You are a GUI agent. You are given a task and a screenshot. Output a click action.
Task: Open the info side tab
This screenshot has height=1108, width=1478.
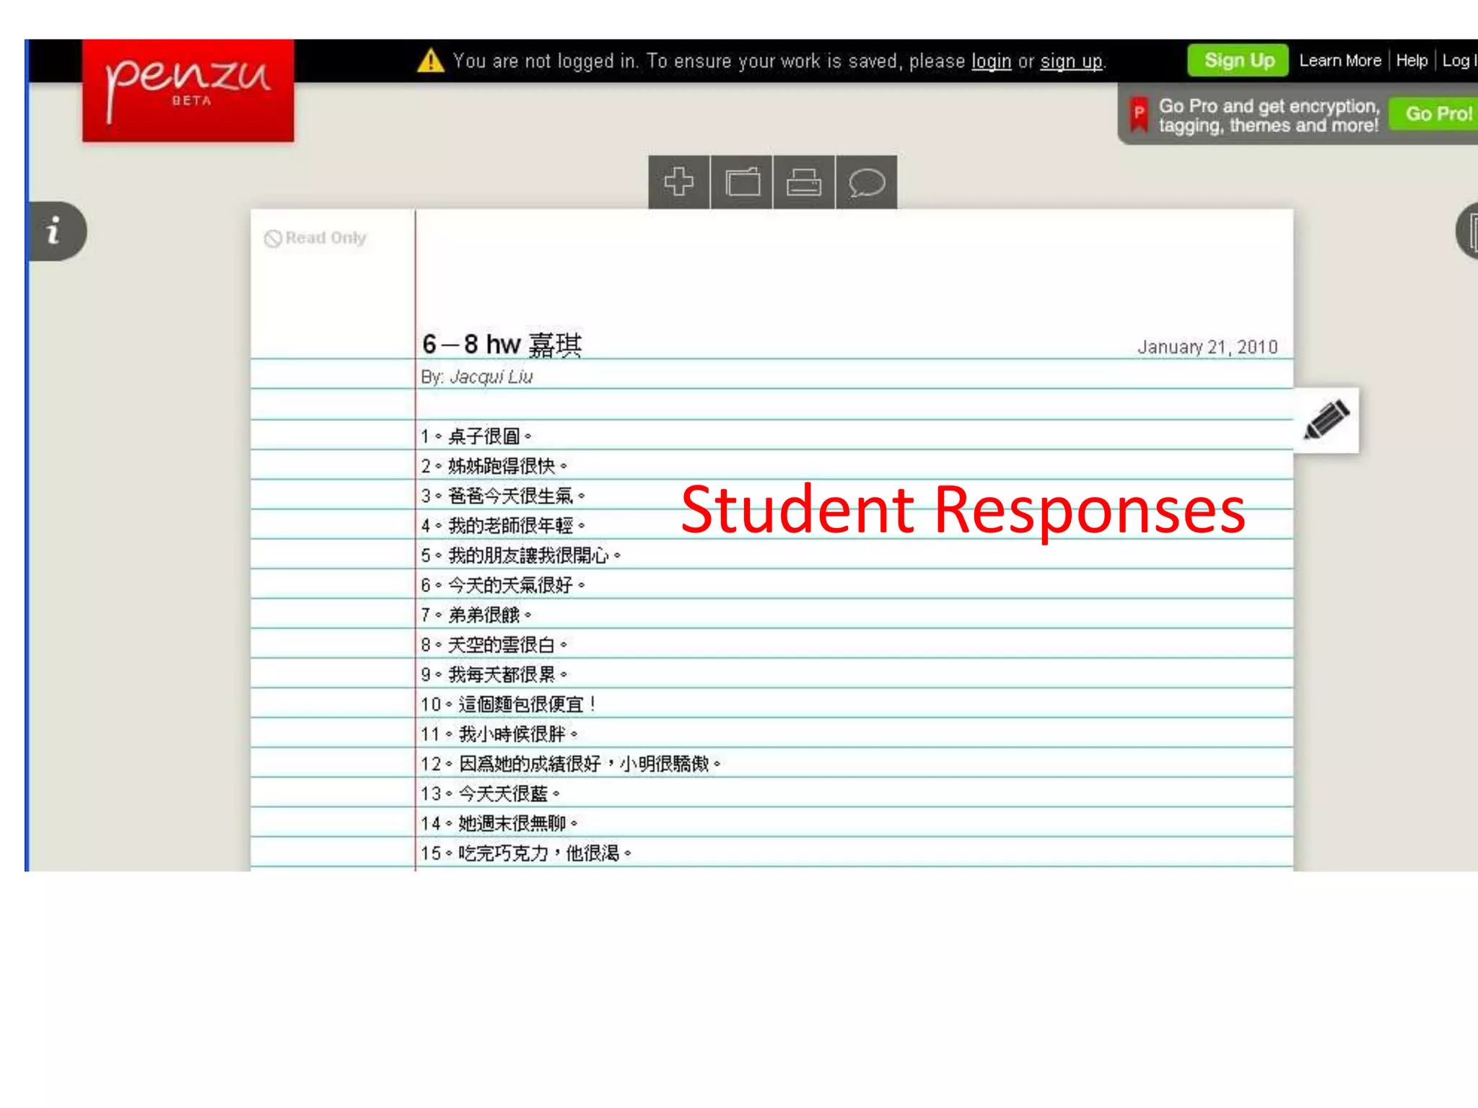click(56, 231)
